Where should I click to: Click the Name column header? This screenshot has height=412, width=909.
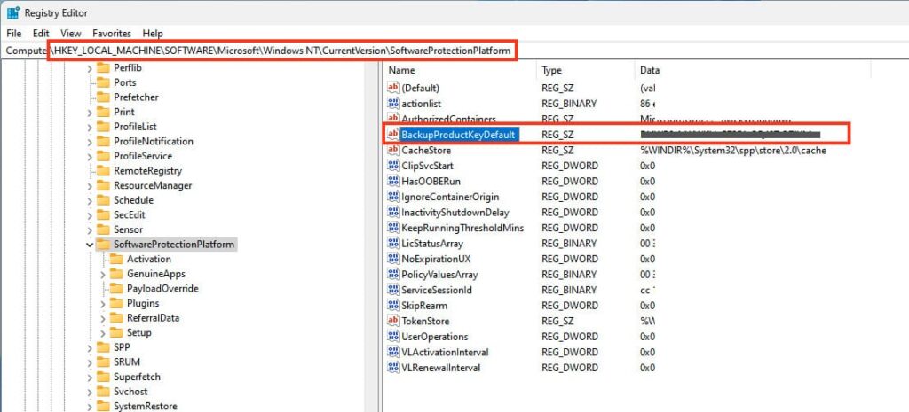[x=402, y=70]
